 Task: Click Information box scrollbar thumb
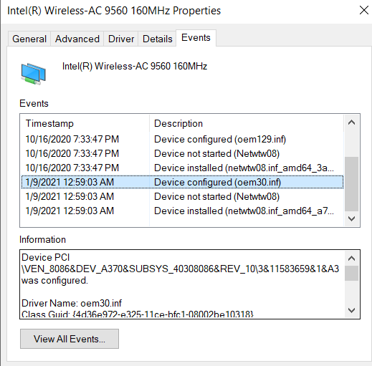coord(351,274)
